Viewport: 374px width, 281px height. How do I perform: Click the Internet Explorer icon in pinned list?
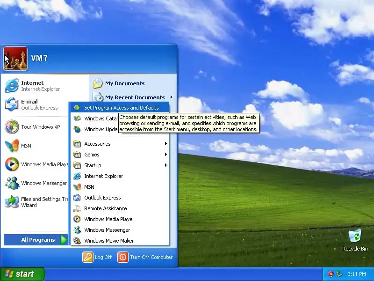click(12, 86)
